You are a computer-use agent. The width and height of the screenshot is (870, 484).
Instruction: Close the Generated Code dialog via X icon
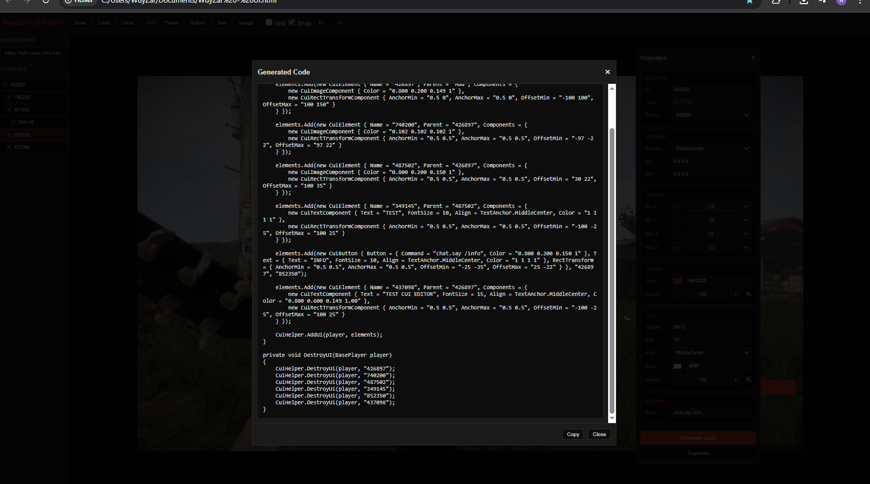[x=607, y=72]
